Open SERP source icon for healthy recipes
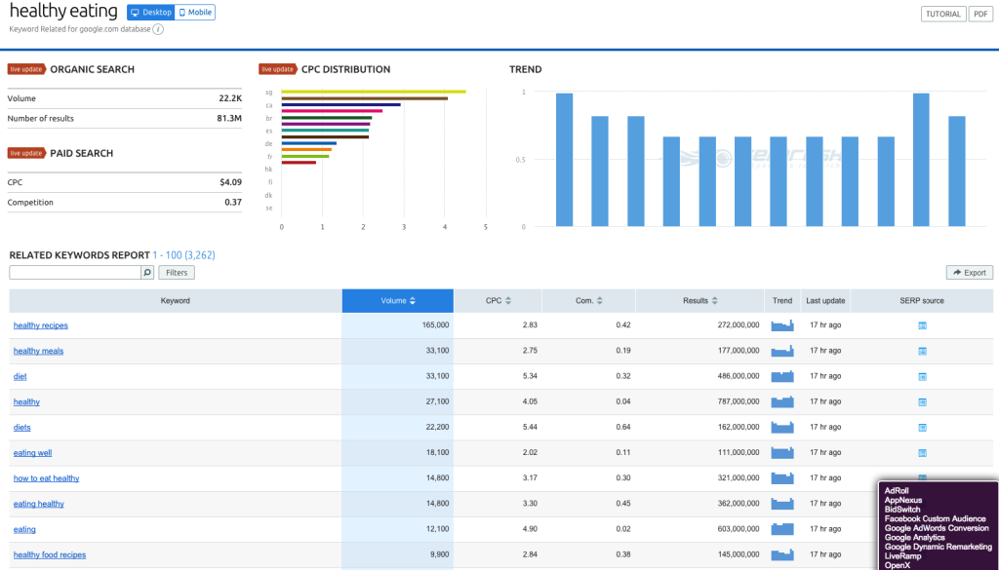The height and width of the screenshot is (570, 999). [922, 325]
